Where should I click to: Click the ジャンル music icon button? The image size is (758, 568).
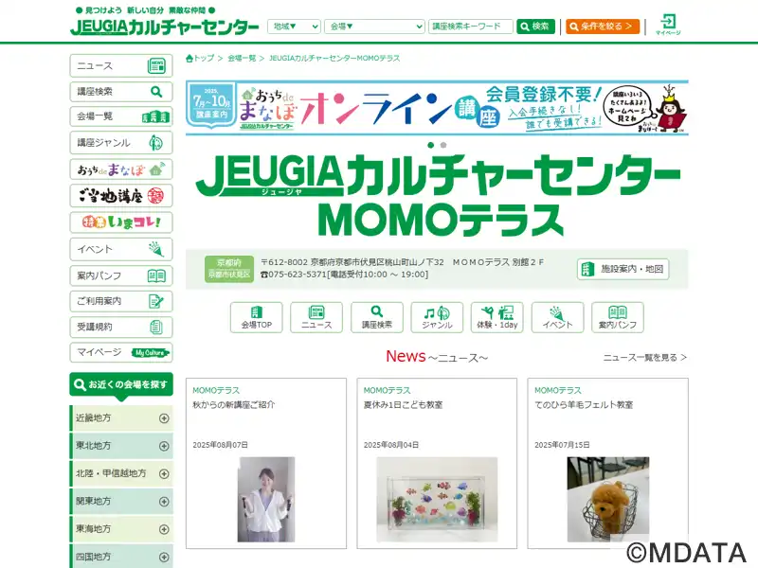click(437, 317)
